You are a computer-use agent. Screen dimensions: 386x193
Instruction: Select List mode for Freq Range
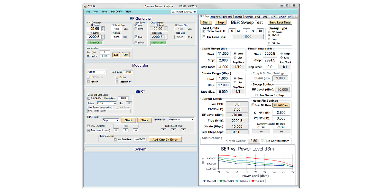pyautogui.click(x=282, y=58)
